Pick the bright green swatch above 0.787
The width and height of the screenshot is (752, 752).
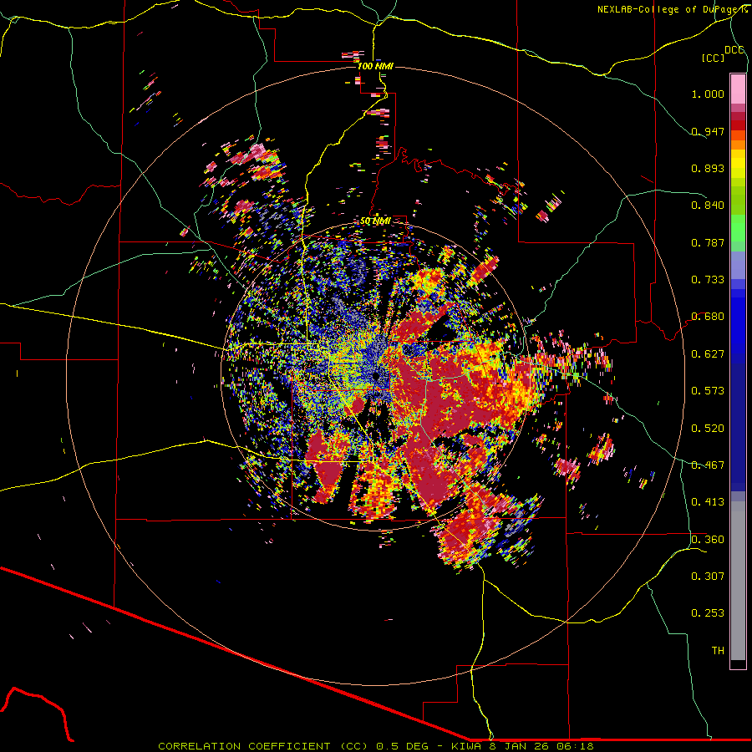(738, 228)
